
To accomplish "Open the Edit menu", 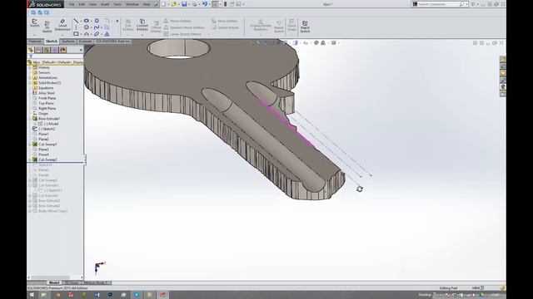I will point(82,4).
